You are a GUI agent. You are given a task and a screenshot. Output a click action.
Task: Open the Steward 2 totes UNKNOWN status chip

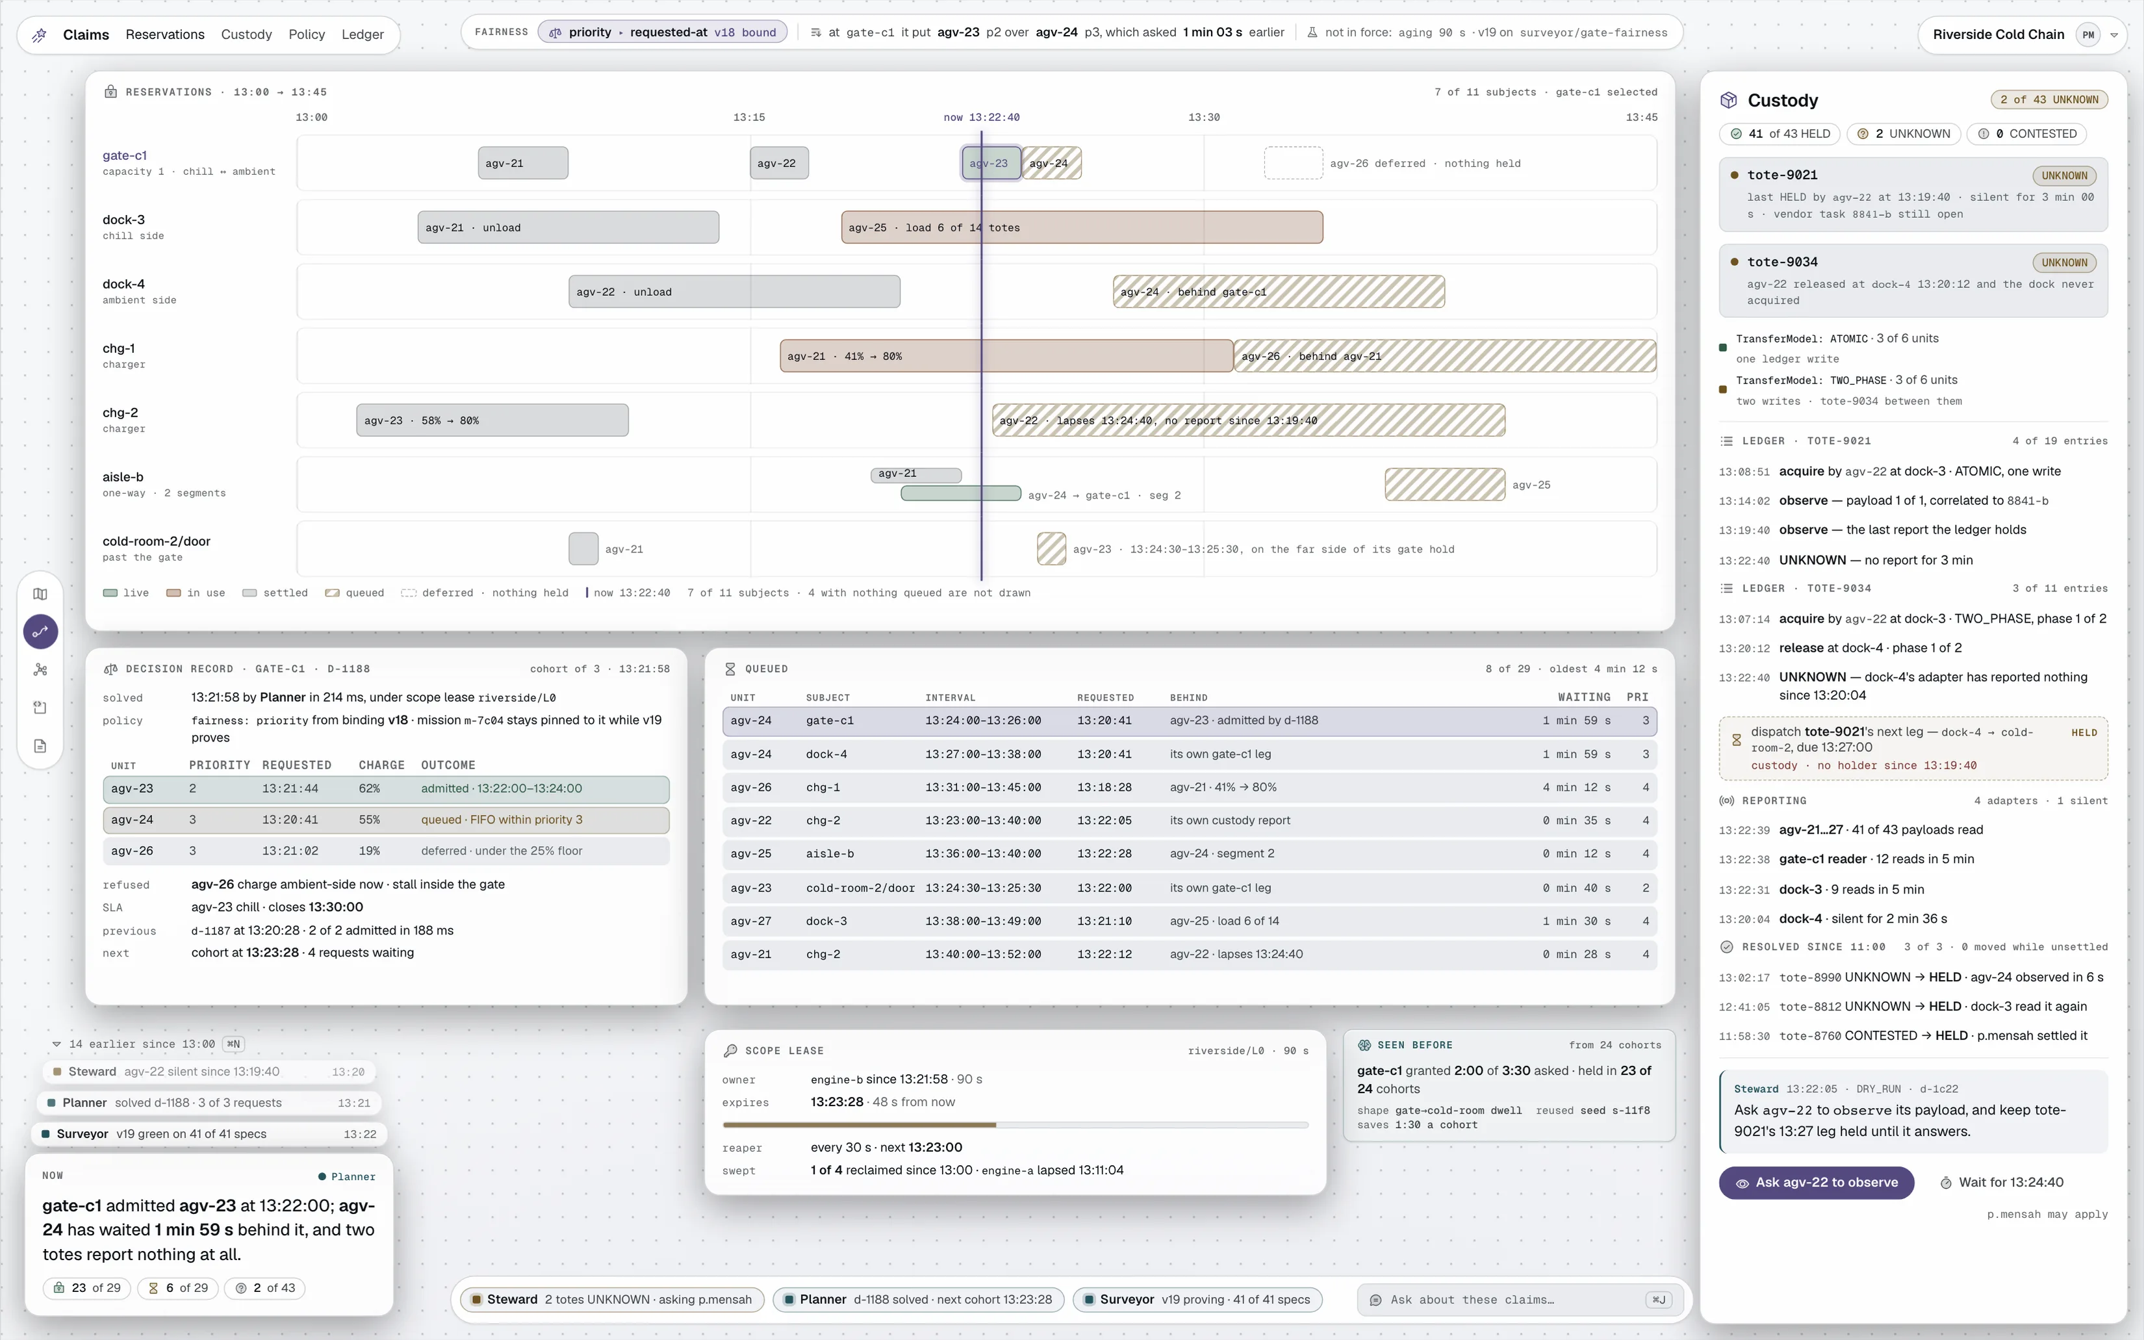coord(611,1299)
